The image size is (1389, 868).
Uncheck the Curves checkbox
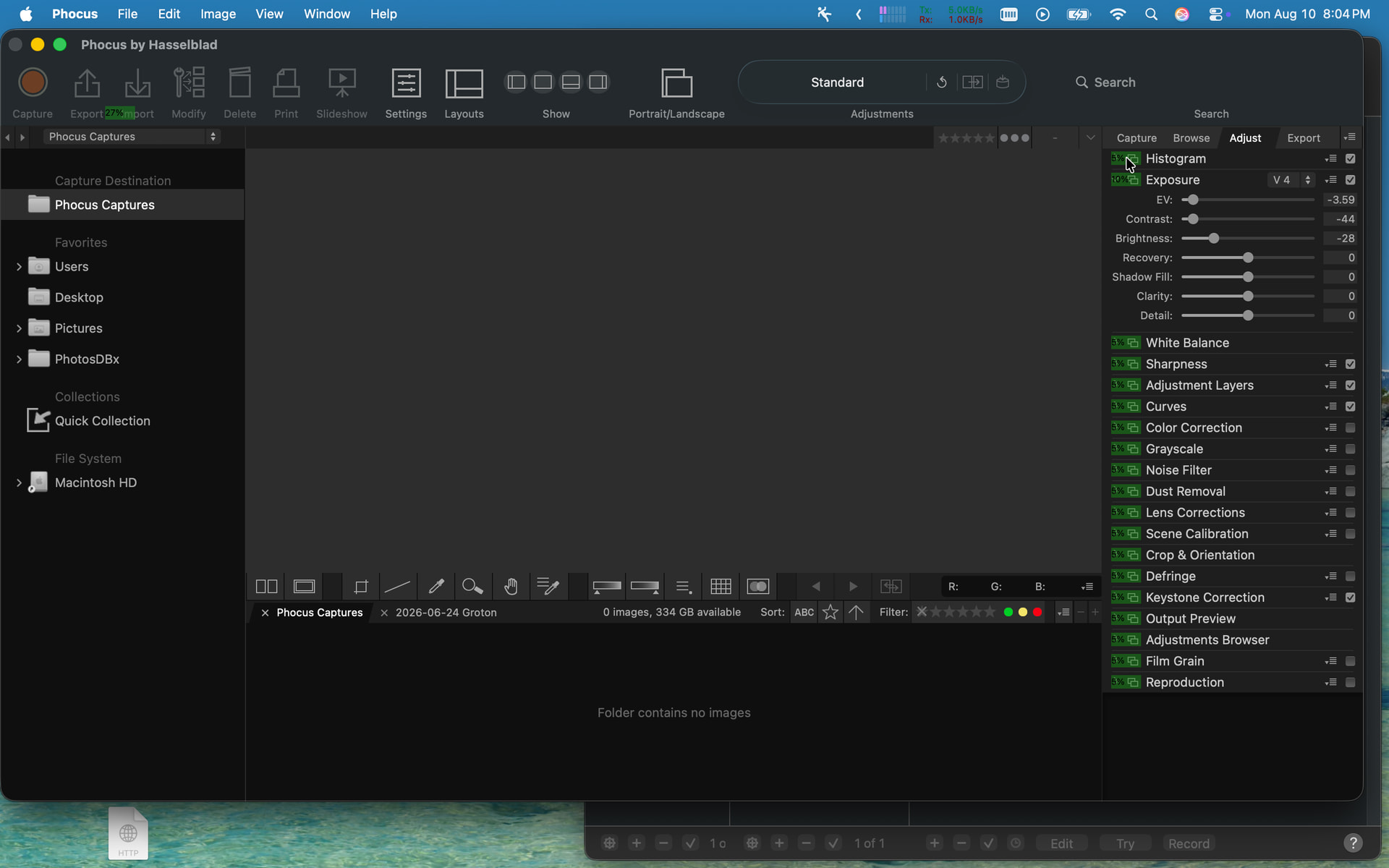click(x=1350, y=407)
